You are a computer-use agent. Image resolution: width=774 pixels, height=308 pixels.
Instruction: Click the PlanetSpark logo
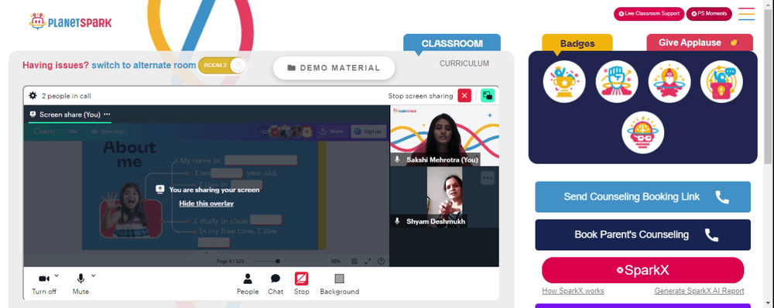(70, 22)
